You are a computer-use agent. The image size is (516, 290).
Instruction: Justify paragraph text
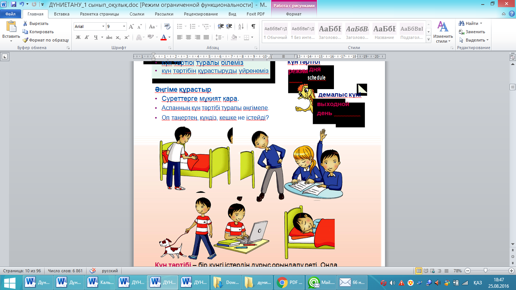(206, 37)
